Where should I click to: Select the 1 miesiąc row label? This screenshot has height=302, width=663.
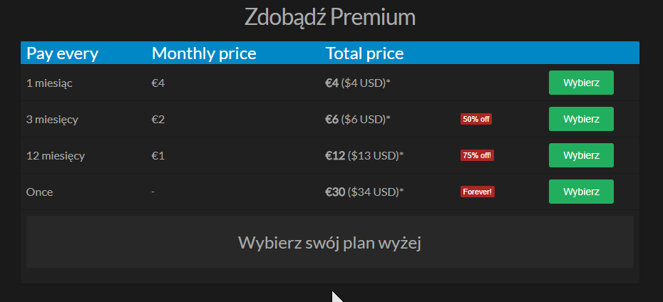click(x=49, y=83)
